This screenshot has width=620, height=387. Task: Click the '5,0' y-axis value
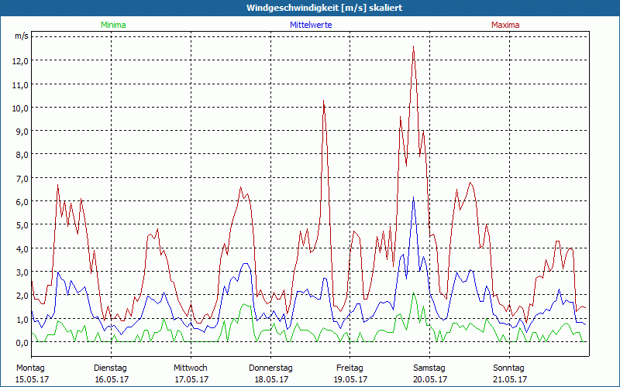tap(22, 225)
